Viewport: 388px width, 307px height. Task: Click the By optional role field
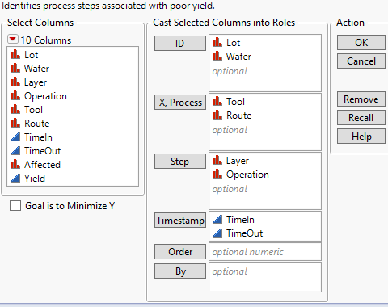265,277
